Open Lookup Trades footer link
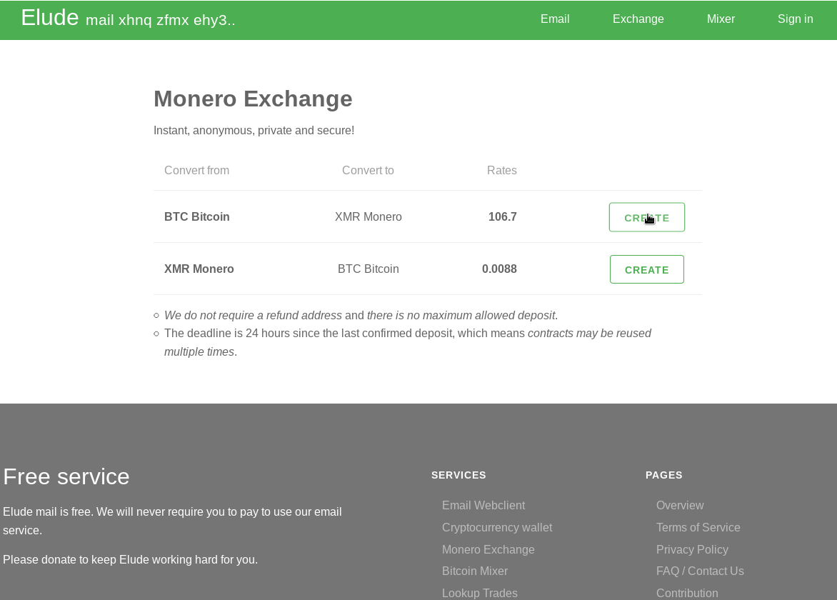The width and height of the screenshot is (837, 600). click(479, 593)
